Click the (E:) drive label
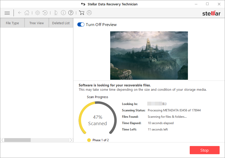 pyautogui.click(x=164, y=104)
